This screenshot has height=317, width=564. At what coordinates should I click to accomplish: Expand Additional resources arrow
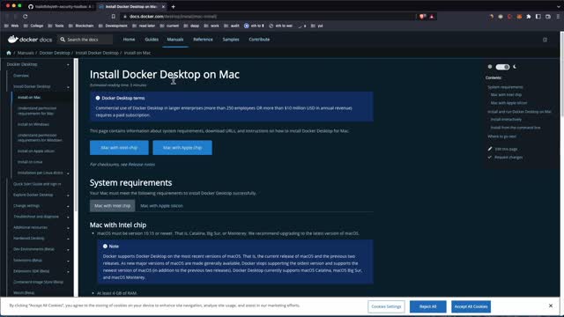pos(68,228)
